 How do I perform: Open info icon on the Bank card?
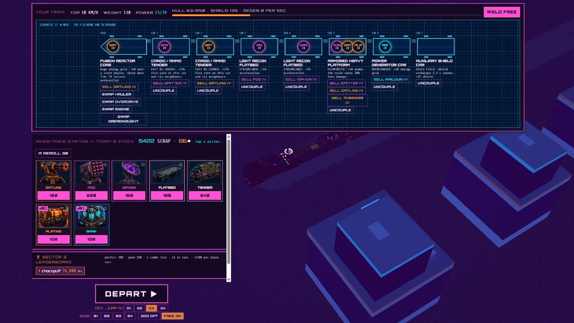click(105, 209)
